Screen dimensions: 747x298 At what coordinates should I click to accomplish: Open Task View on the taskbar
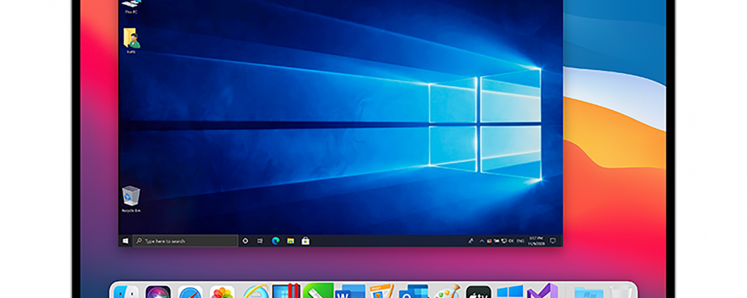click(260, 240)
